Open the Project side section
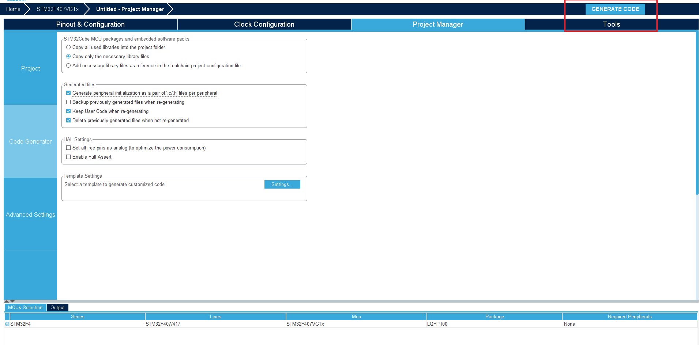The height and width of the screenshot is (345, 699). (x=30, y=68)
